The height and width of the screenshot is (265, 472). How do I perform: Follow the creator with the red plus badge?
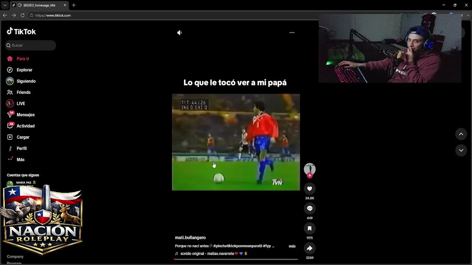pos(310,176)
